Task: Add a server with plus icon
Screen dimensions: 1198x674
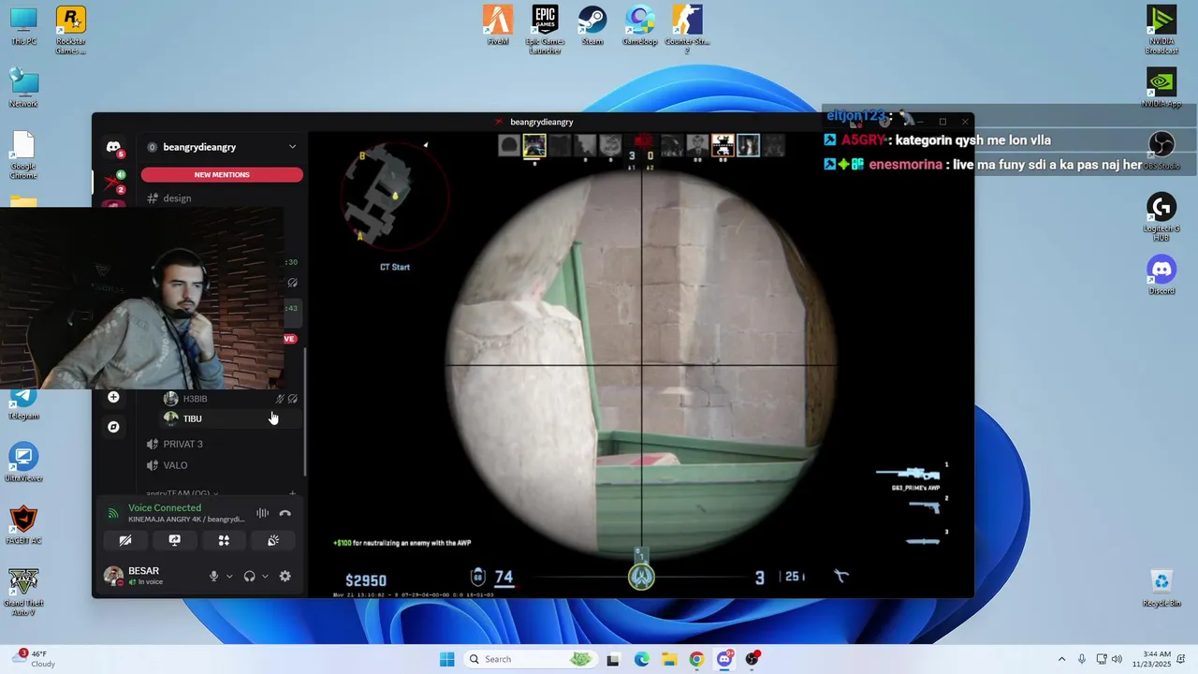Action: click(113, 397)
